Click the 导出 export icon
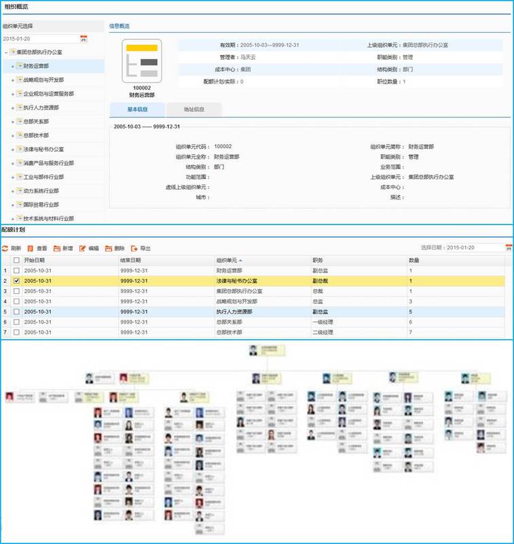Image resolution: width=514 pixels, height=544 pixels. (134, 249)
